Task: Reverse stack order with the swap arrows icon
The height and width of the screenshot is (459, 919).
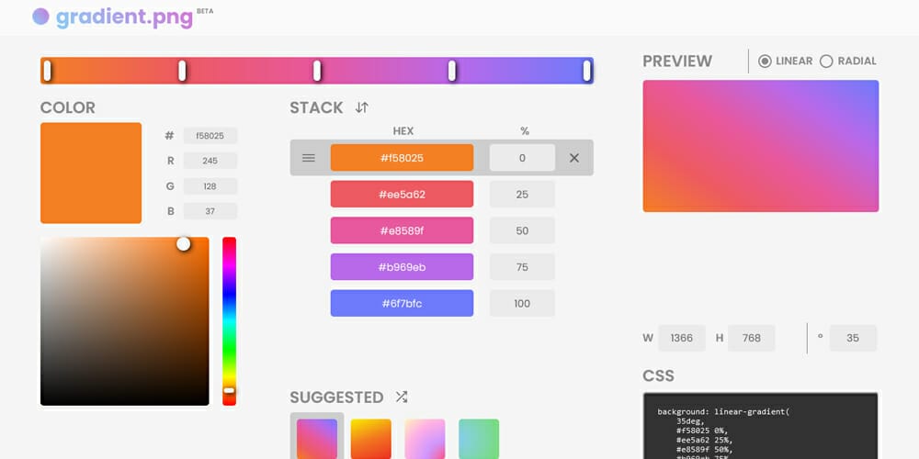Action: coord(362,107)
